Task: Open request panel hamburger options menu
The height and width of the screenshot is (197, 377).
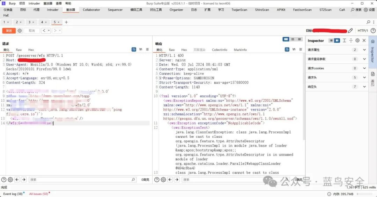Action: click(147, 49)
